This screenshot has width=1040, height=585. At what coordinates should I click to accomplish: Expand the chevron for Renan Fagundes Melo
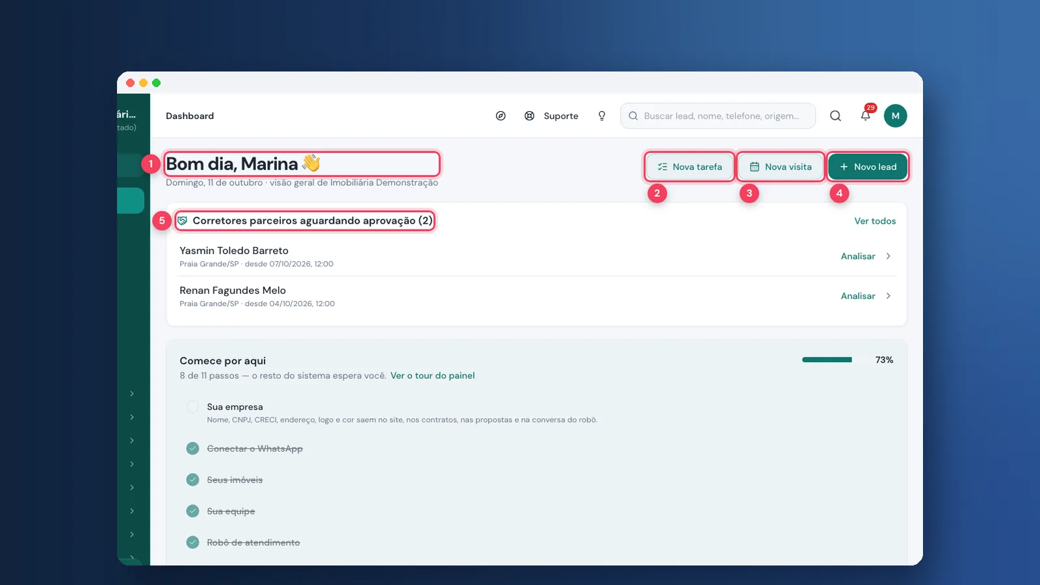[889, 296]
